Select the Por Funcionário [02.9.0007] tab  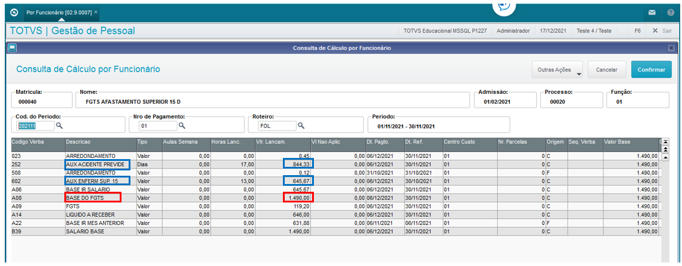pos(59,12)
